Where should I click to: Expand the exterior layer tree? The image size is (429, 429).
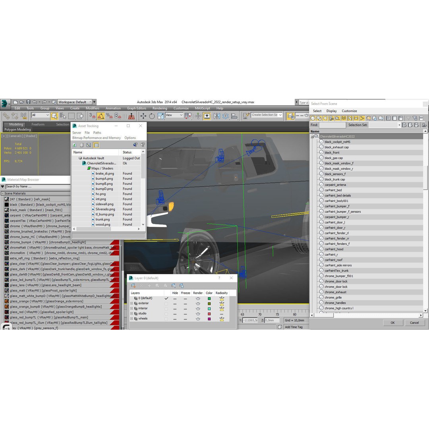click(131, 303)
